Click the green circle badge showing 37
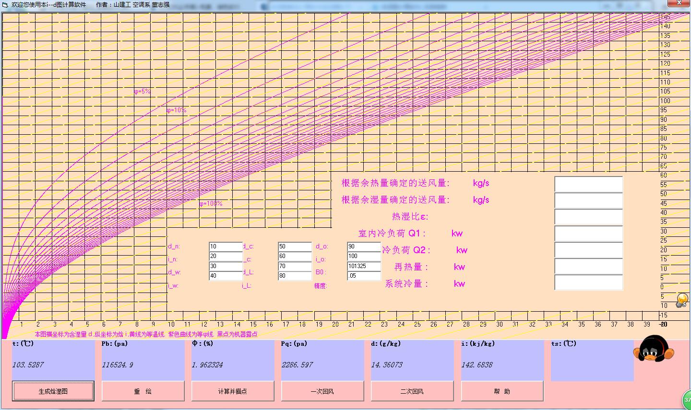The image size is (691, 410). pos(687,400)
